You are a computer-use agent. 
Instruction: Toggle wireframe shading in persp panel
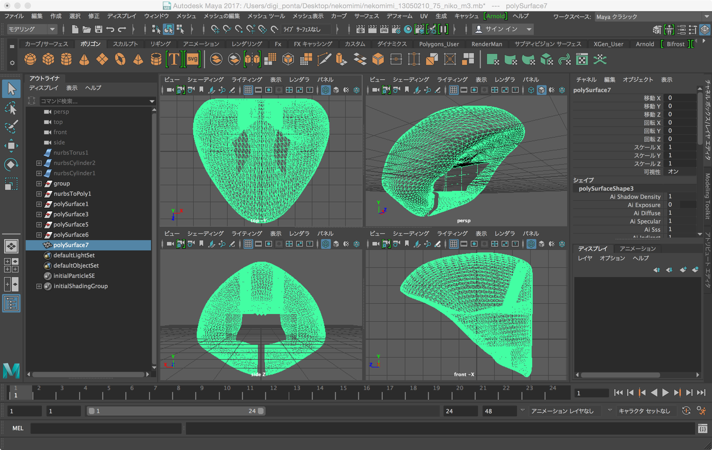pos(531,90)
